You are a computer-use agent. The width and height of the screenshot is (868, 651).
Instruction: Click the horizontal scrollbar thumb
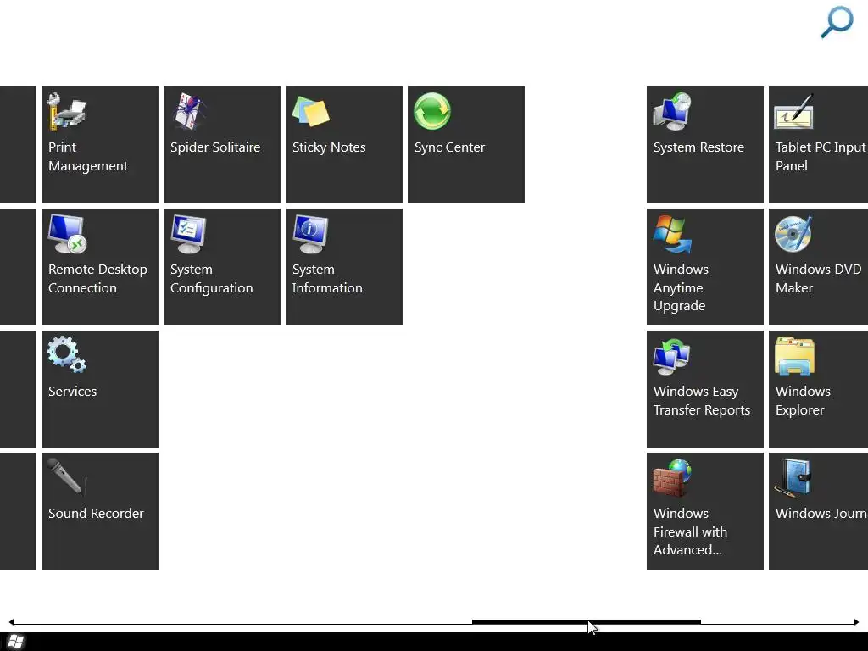click(587, 622)
